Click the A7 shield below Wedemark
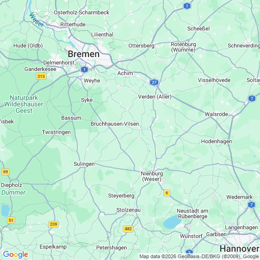The image size is (260, 260). coord(251,205)
